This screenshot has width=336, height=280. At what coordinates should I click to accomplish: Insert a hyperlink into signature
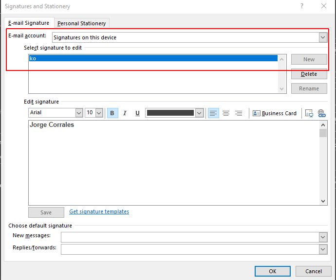(x=321, y=113)
